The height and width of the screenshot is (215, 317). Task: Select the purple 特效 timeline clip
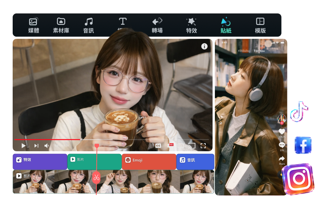point(40,162)
